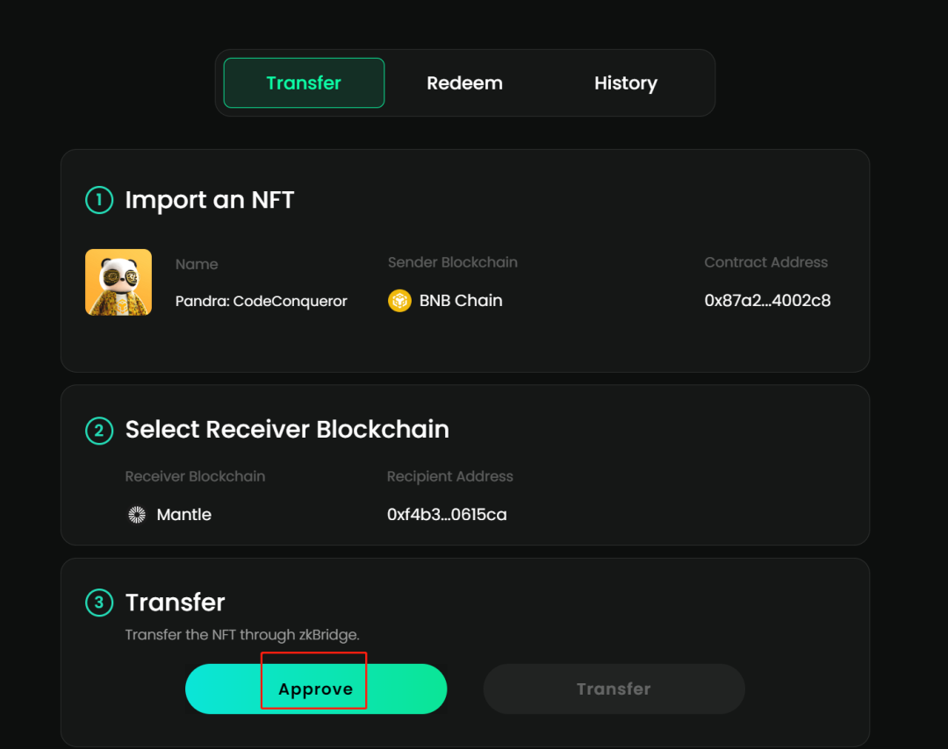This screenshot has width=948, height=749.
Task: Click the step 2 circle icon
Action: point(99,430)
